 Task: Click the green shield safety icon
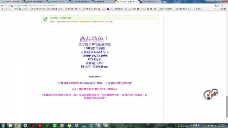46,19
